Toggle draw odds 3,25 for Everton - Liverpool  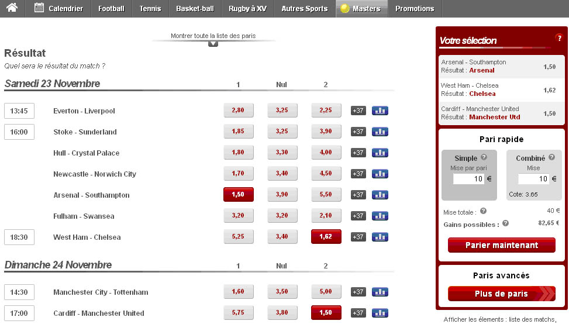pyautogui.click(x=282, y=111)
